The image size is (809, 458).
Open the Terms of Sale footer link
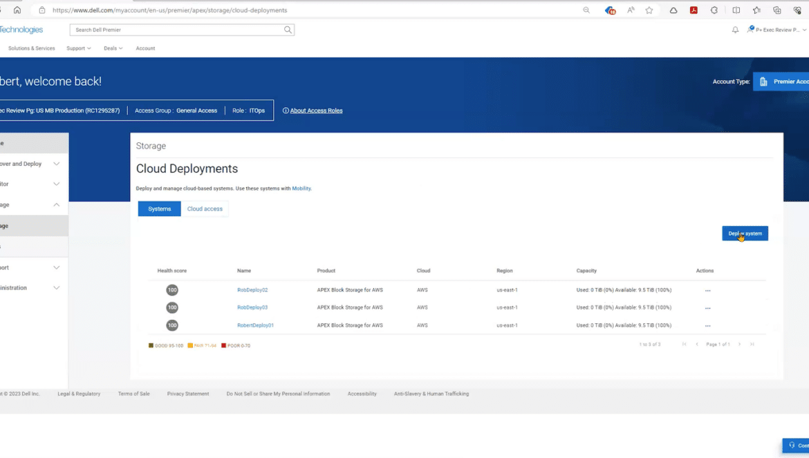point(133,394)
